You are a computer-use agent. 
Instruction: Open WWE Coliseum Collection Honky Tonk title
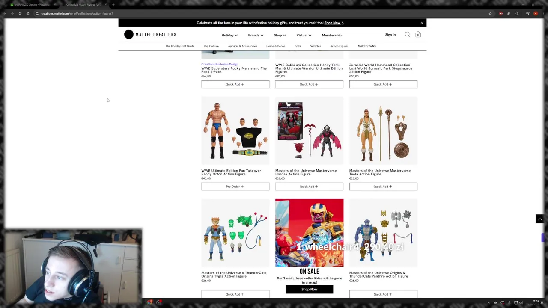point(309,68)
